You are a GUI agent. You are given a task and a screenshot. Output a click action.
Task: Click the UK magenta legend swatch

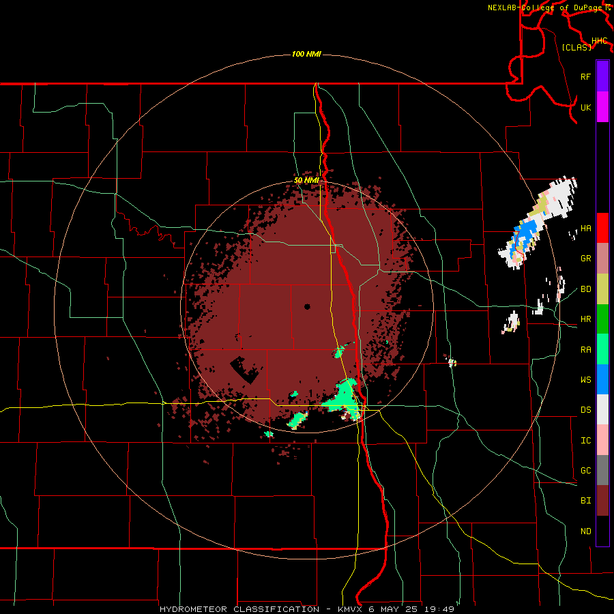(x=602, y=107)
